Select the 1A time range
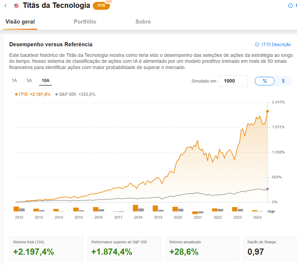 14,80
